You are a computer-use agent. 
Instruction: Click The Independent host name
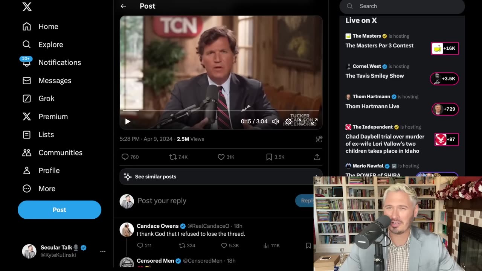(x=373, y=127)
